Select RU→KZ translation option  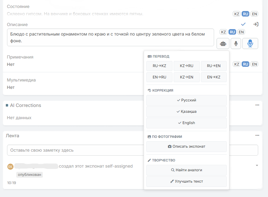(159, 66)
